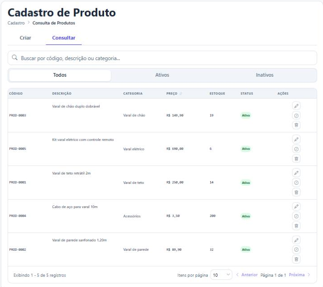Image resolution: width=323 pixels, height=287 pixels.
Task: Go to the Próxima page
Action: click(x=297, y=275)
